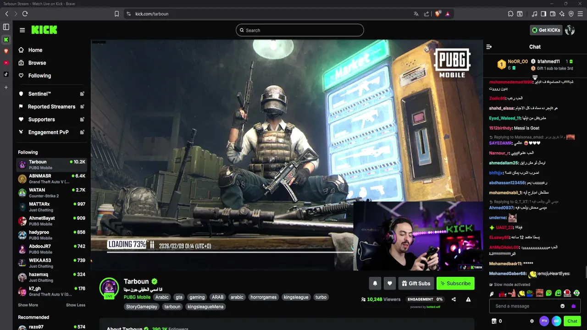Report stream using warning triangle icon
Image resolution: width=587 pixels, height=330 pixels.
[468, 299]
